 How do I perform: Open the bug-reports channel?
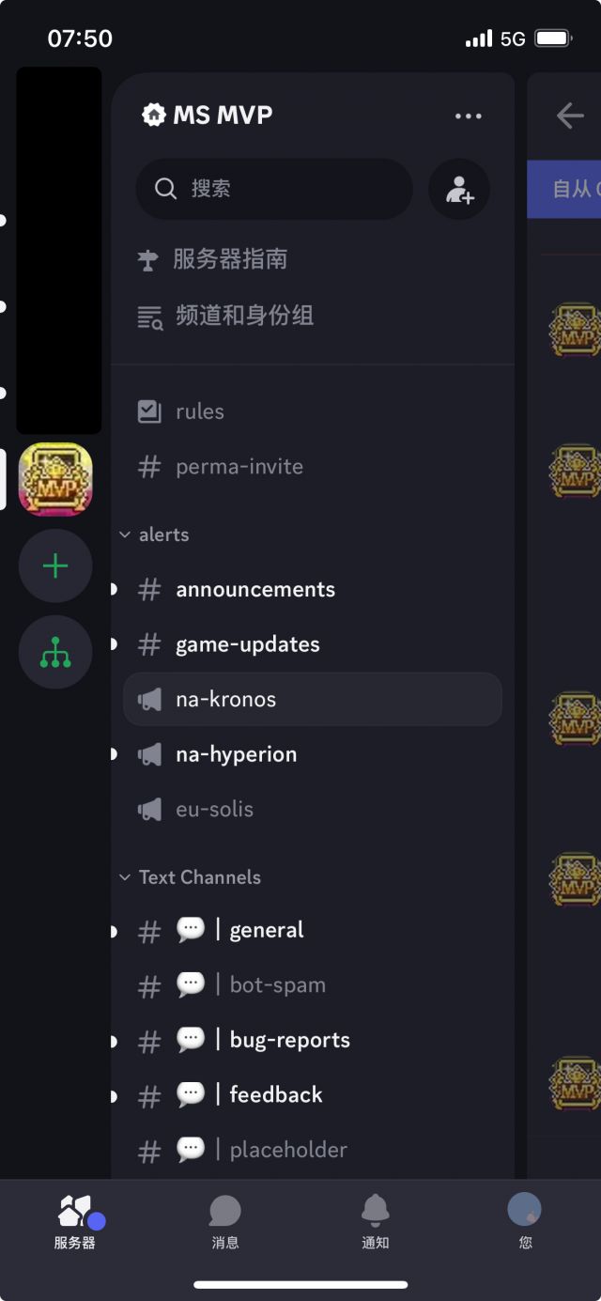[x=289, y=1040]
